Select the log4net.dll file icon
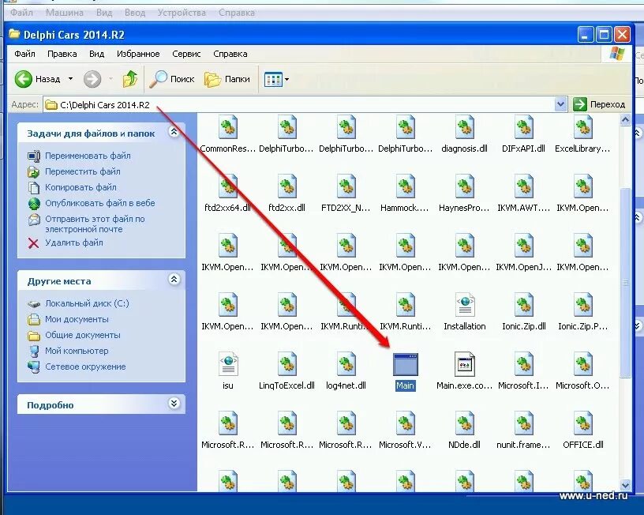644x515 pixels. pos(346,364)
